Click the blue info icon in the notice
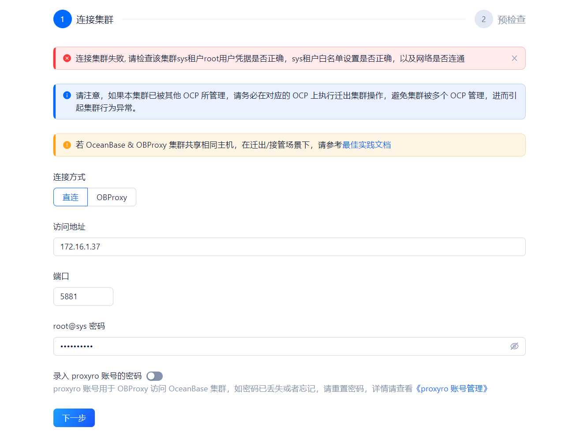The image size is (580, 435). pyautogui.click(x=67, y=95)
